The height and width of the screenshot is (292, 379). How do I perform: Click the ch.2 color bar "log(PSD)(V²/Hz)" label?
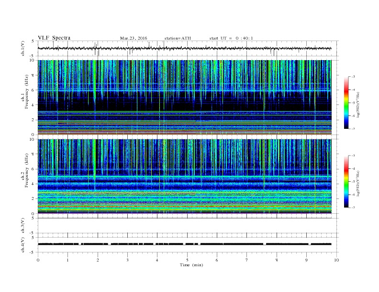pos(358,183)
